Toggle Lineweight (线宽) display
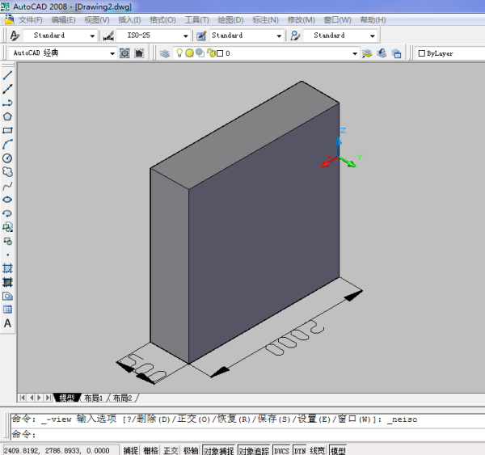Viewport: 485px width, 455px height. click(x=318, y=450)
